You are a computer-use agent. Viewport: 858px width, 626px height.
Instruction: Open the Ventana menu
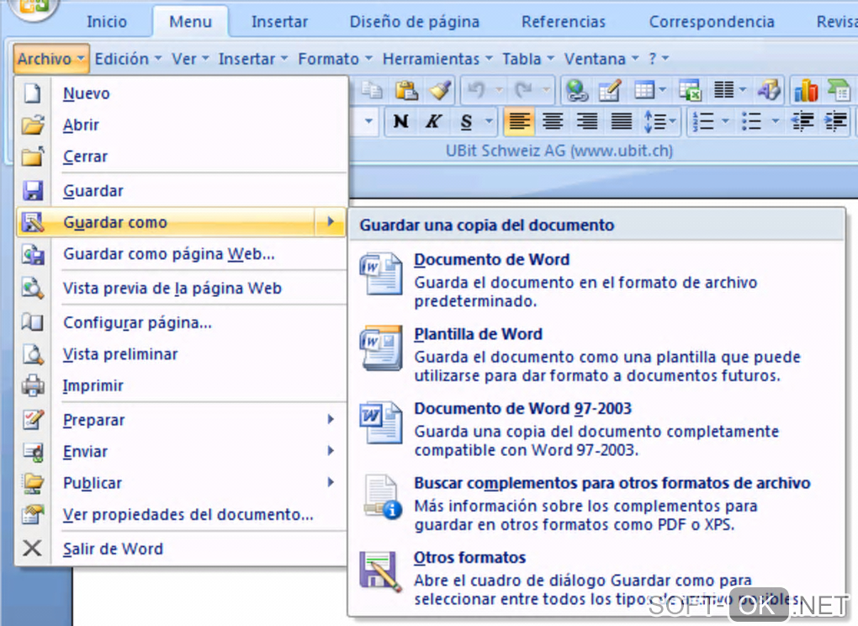[x=601, y=59]
